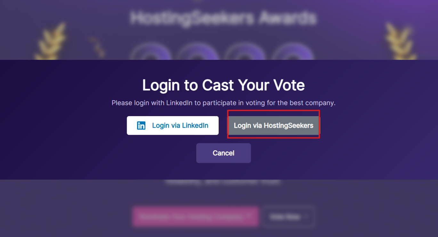Click the LinkedIn logo icon
The image size is (438, 237).
(141, 125)
